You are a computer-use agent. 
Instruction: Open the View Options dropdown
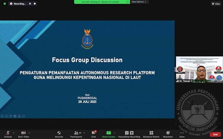(139, 2)
